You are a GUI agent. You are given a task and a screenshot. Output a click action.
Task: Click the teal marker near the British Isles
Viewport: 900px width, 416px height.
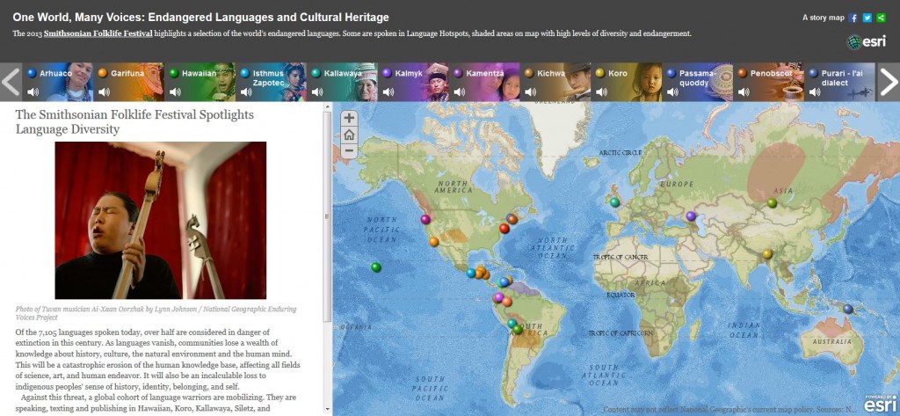click(x=614, y=202)
